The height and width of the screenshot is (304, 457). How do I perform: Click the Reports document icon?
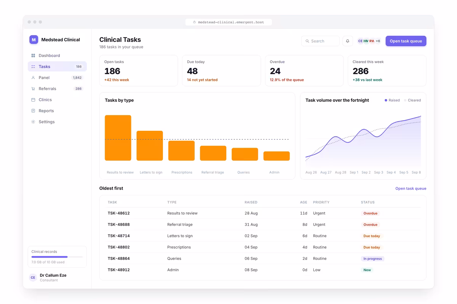click(x=33, y=111)
